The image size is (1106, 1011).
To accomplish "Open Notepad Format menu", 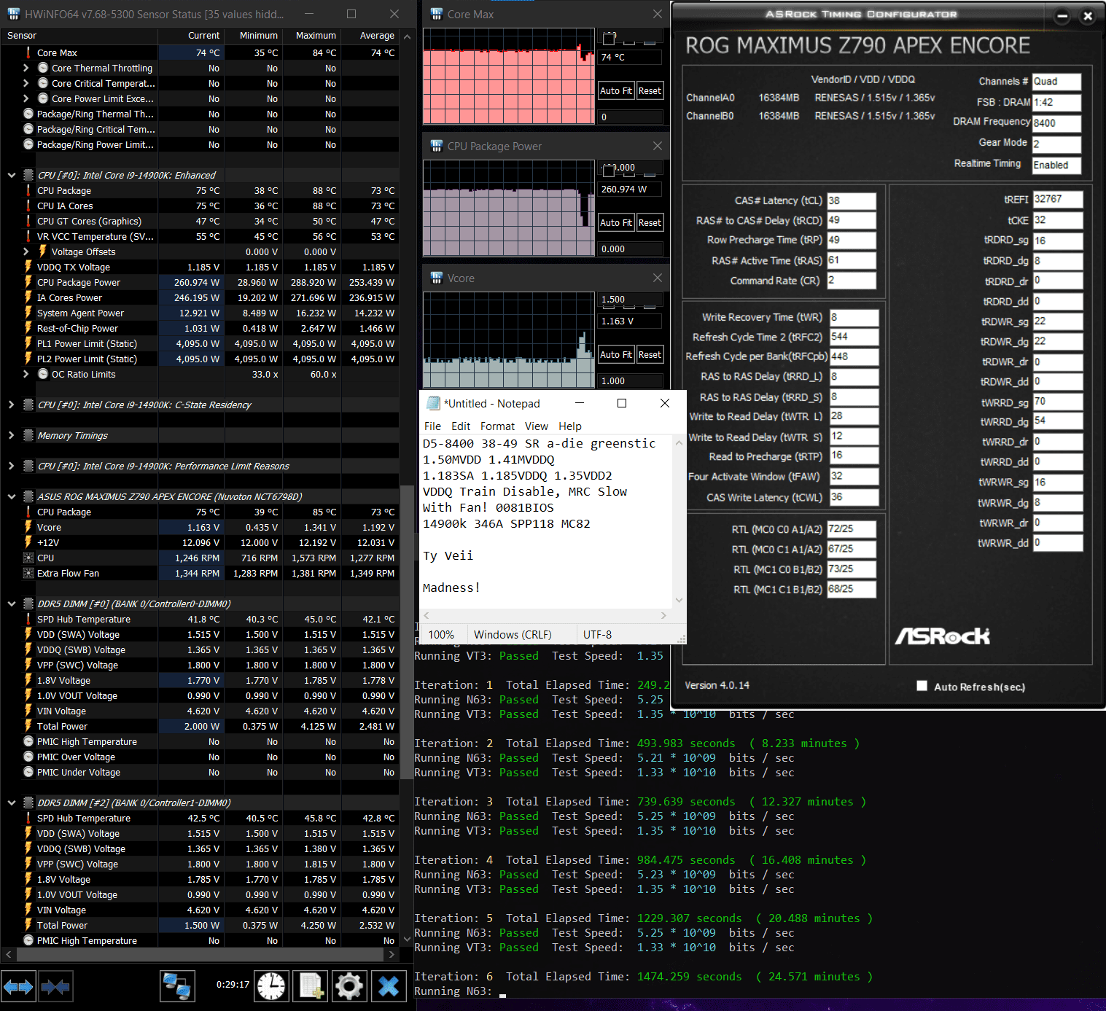I will pyautogui.click(x=497, y=426).
